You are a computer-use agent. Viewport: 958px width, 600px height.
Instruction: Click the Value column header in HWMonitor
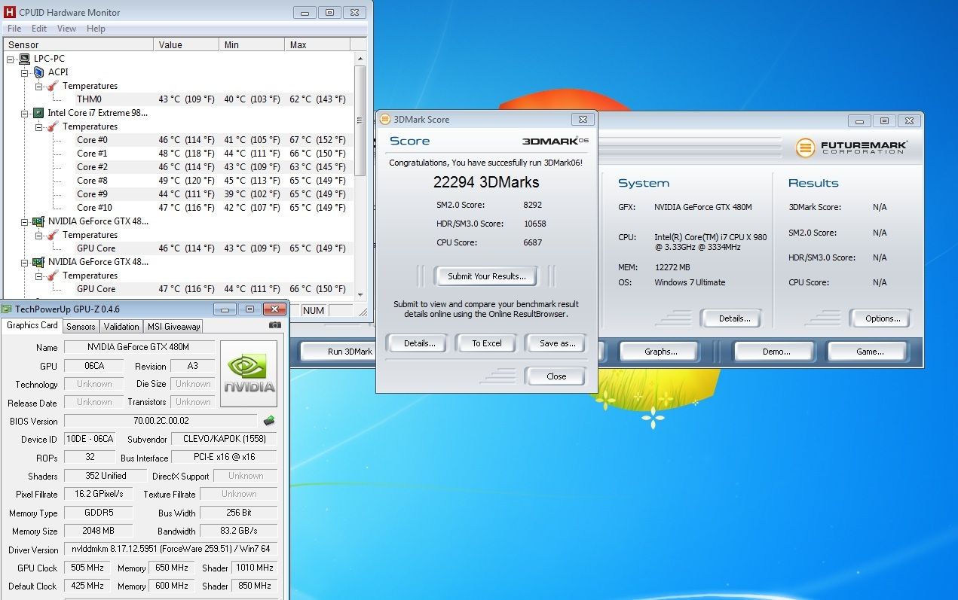185,45
